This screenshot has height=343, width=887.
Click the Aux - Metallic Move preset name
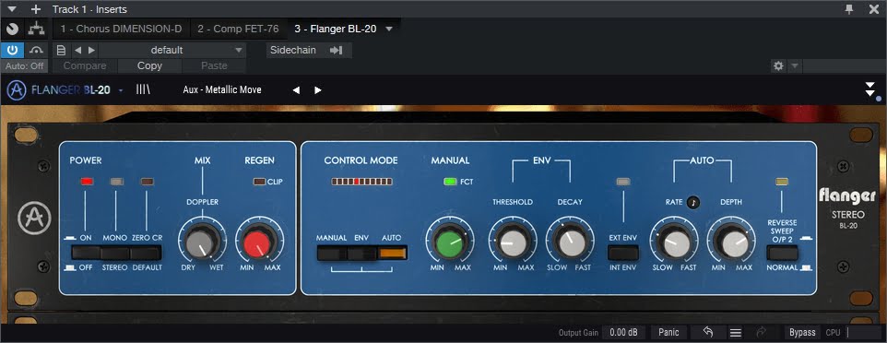[222, 90]
